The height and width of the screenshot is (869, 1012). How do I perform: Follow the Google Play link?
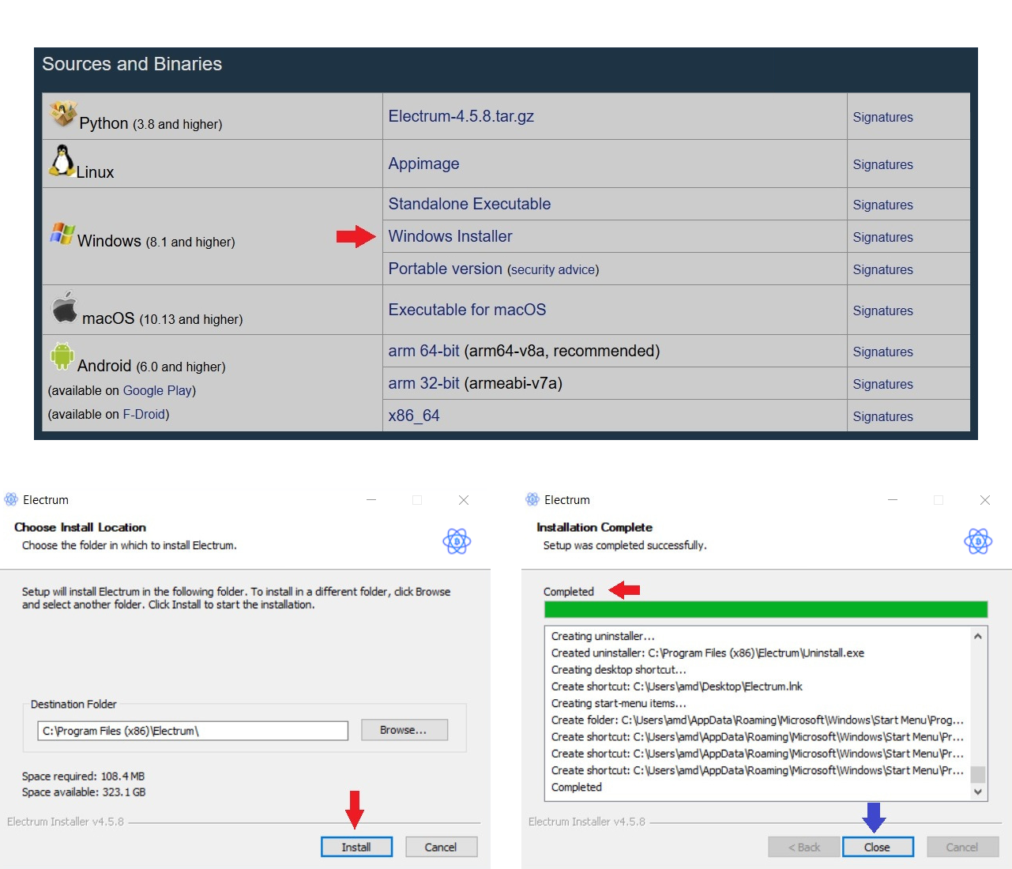point(157,390)
